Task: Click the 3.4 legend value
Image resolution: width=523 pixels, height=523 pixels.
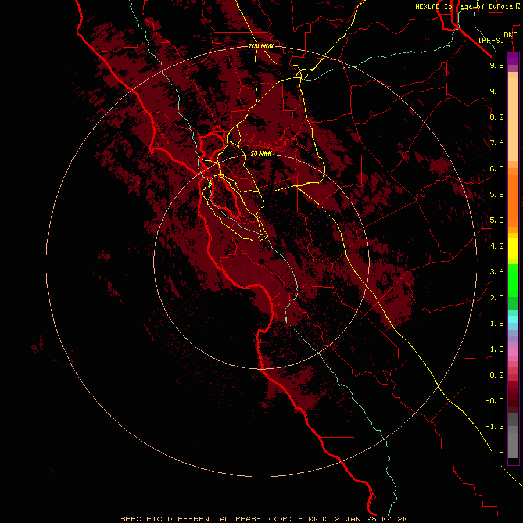Action: point(497,272)
